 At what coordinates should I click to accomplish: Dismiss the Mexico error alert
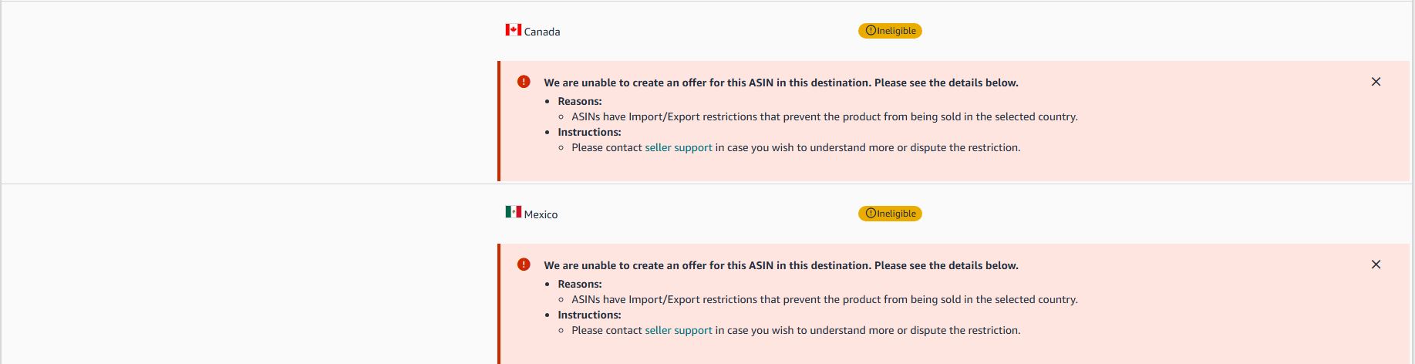1376,265
